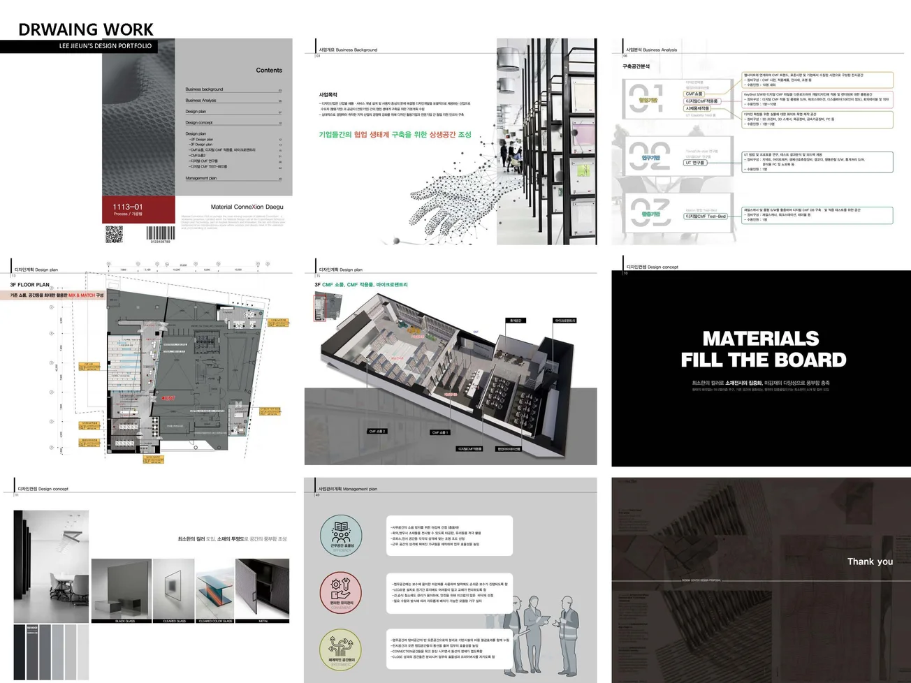
Task: Select the pink CONVENIENT maintenance circle icon
Action: 341,592
